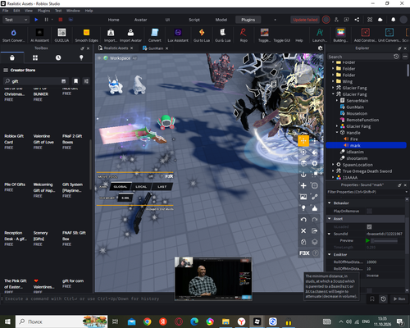Collapse the Behavior property section

tap(330, 203)
